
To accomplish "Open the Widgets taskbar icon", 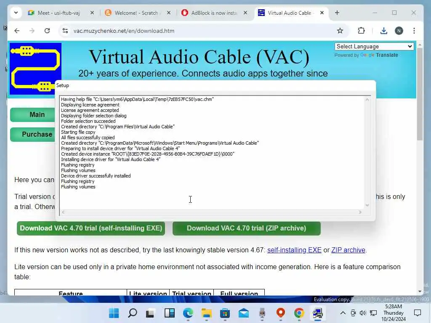I will coord(169,313).
